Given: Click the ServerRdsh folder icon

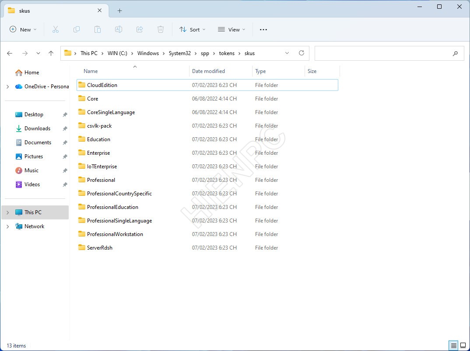Looking at the screenshot, I should [x=81, y=247].
